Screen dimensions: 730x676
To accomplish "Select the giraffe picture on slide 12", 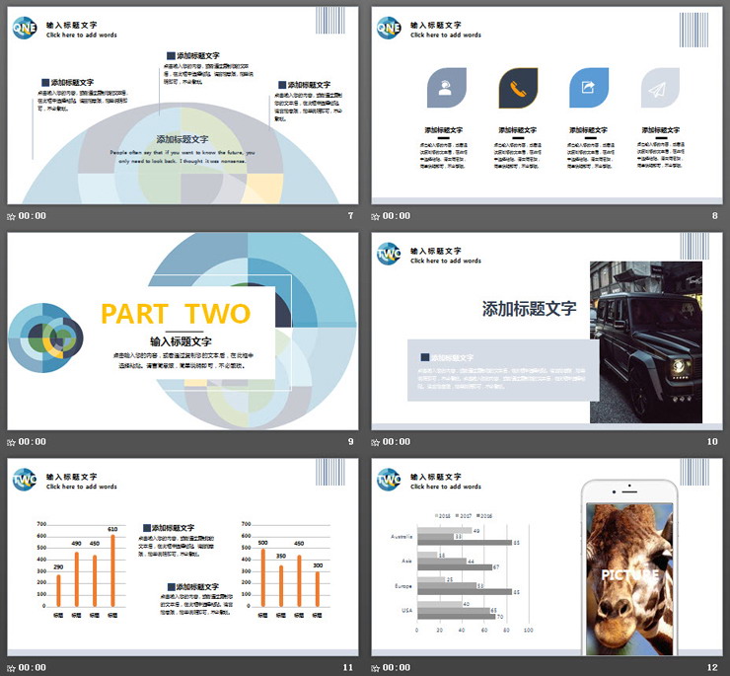I will [x=630, y=577].
